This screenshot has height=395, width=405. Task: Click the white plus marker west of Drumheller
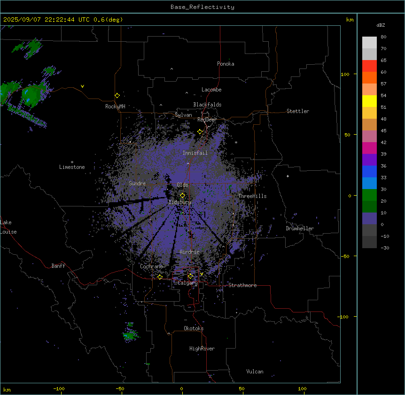point(288,176)
